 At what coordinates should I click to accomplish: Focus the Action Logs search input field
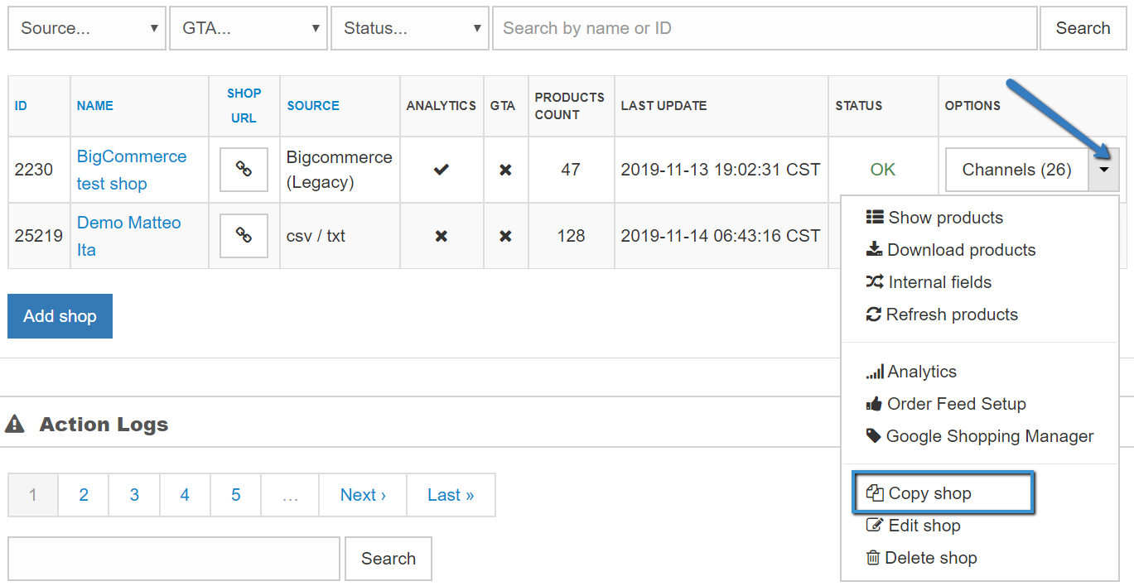(174, 559)
